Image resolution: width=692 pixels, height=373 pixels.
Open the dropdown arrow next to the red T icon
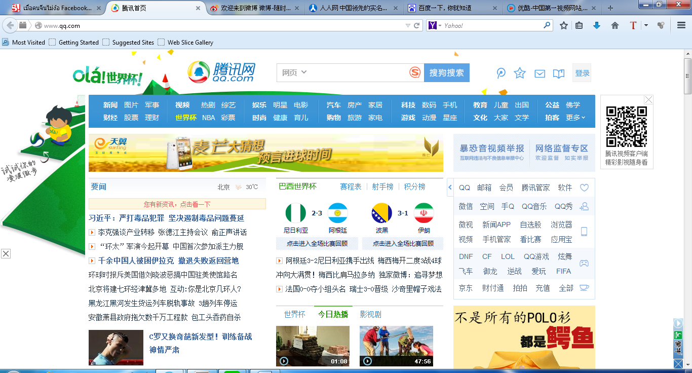coord(646,25)
